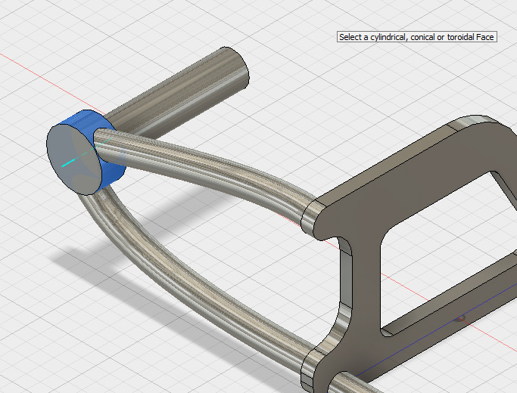Pick the cyan axis line on disc

pos(70,162)
